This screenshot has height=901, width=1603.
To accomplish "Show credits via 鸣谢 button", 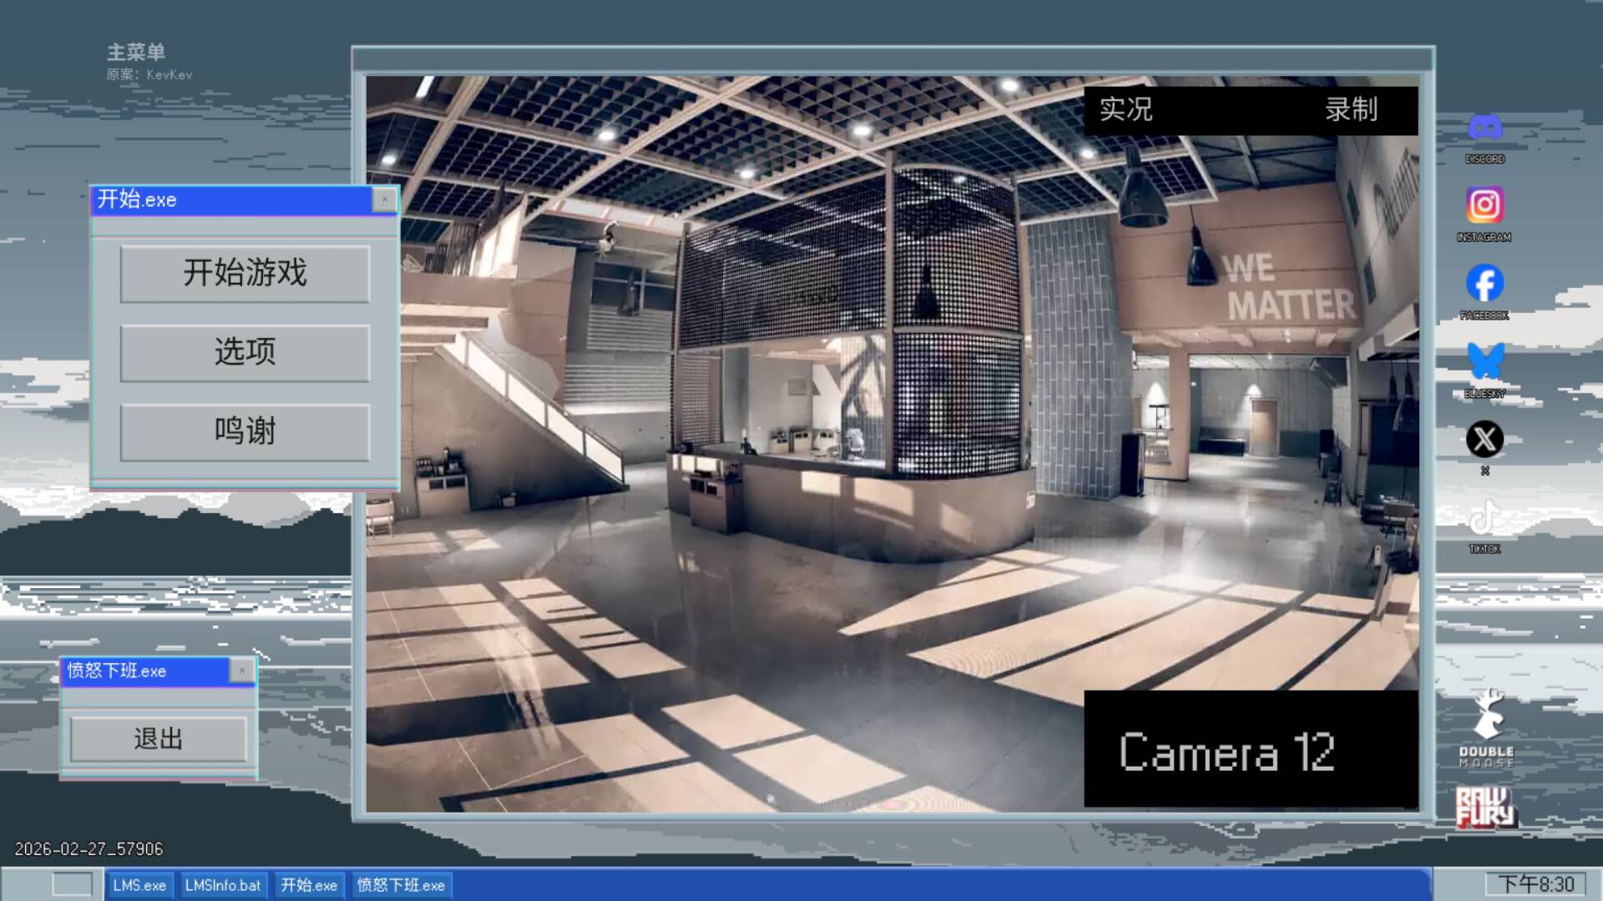I will point(245,432).
